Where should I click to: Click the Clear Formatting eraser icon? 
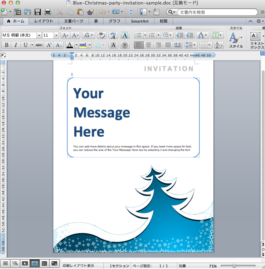click(x=101, y=35)
